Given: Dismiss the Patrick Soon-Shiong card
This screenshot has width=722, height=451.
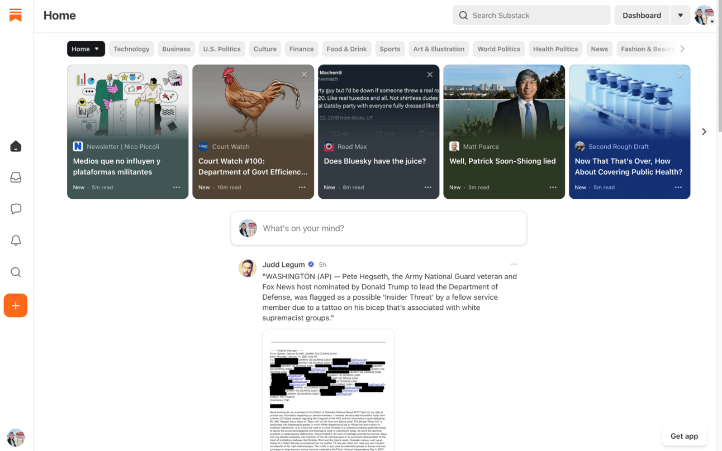Looking at the screenshot, I should [x=555, y=75].
